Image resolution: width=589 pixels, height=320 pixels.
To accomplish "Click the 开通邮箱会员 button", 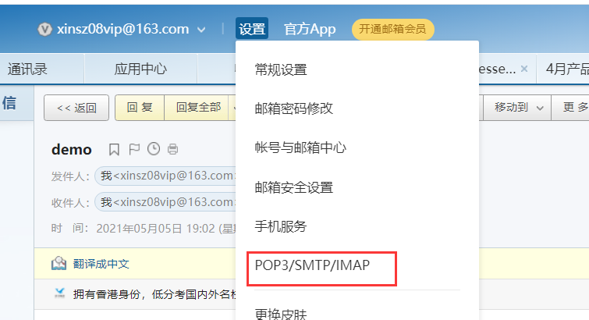I will pos(393,29).
